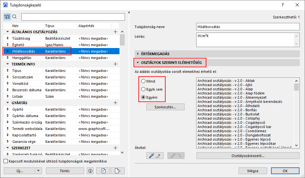Select the Gyártás dátuma property row
The width and height of the screenshot is (305, 178).
(x=62, y=116)
